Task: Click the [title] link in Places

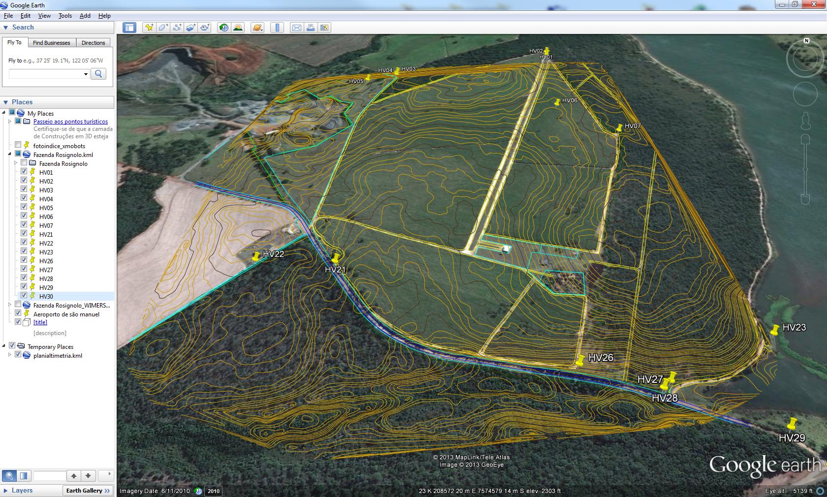Action: coord(40,322)
